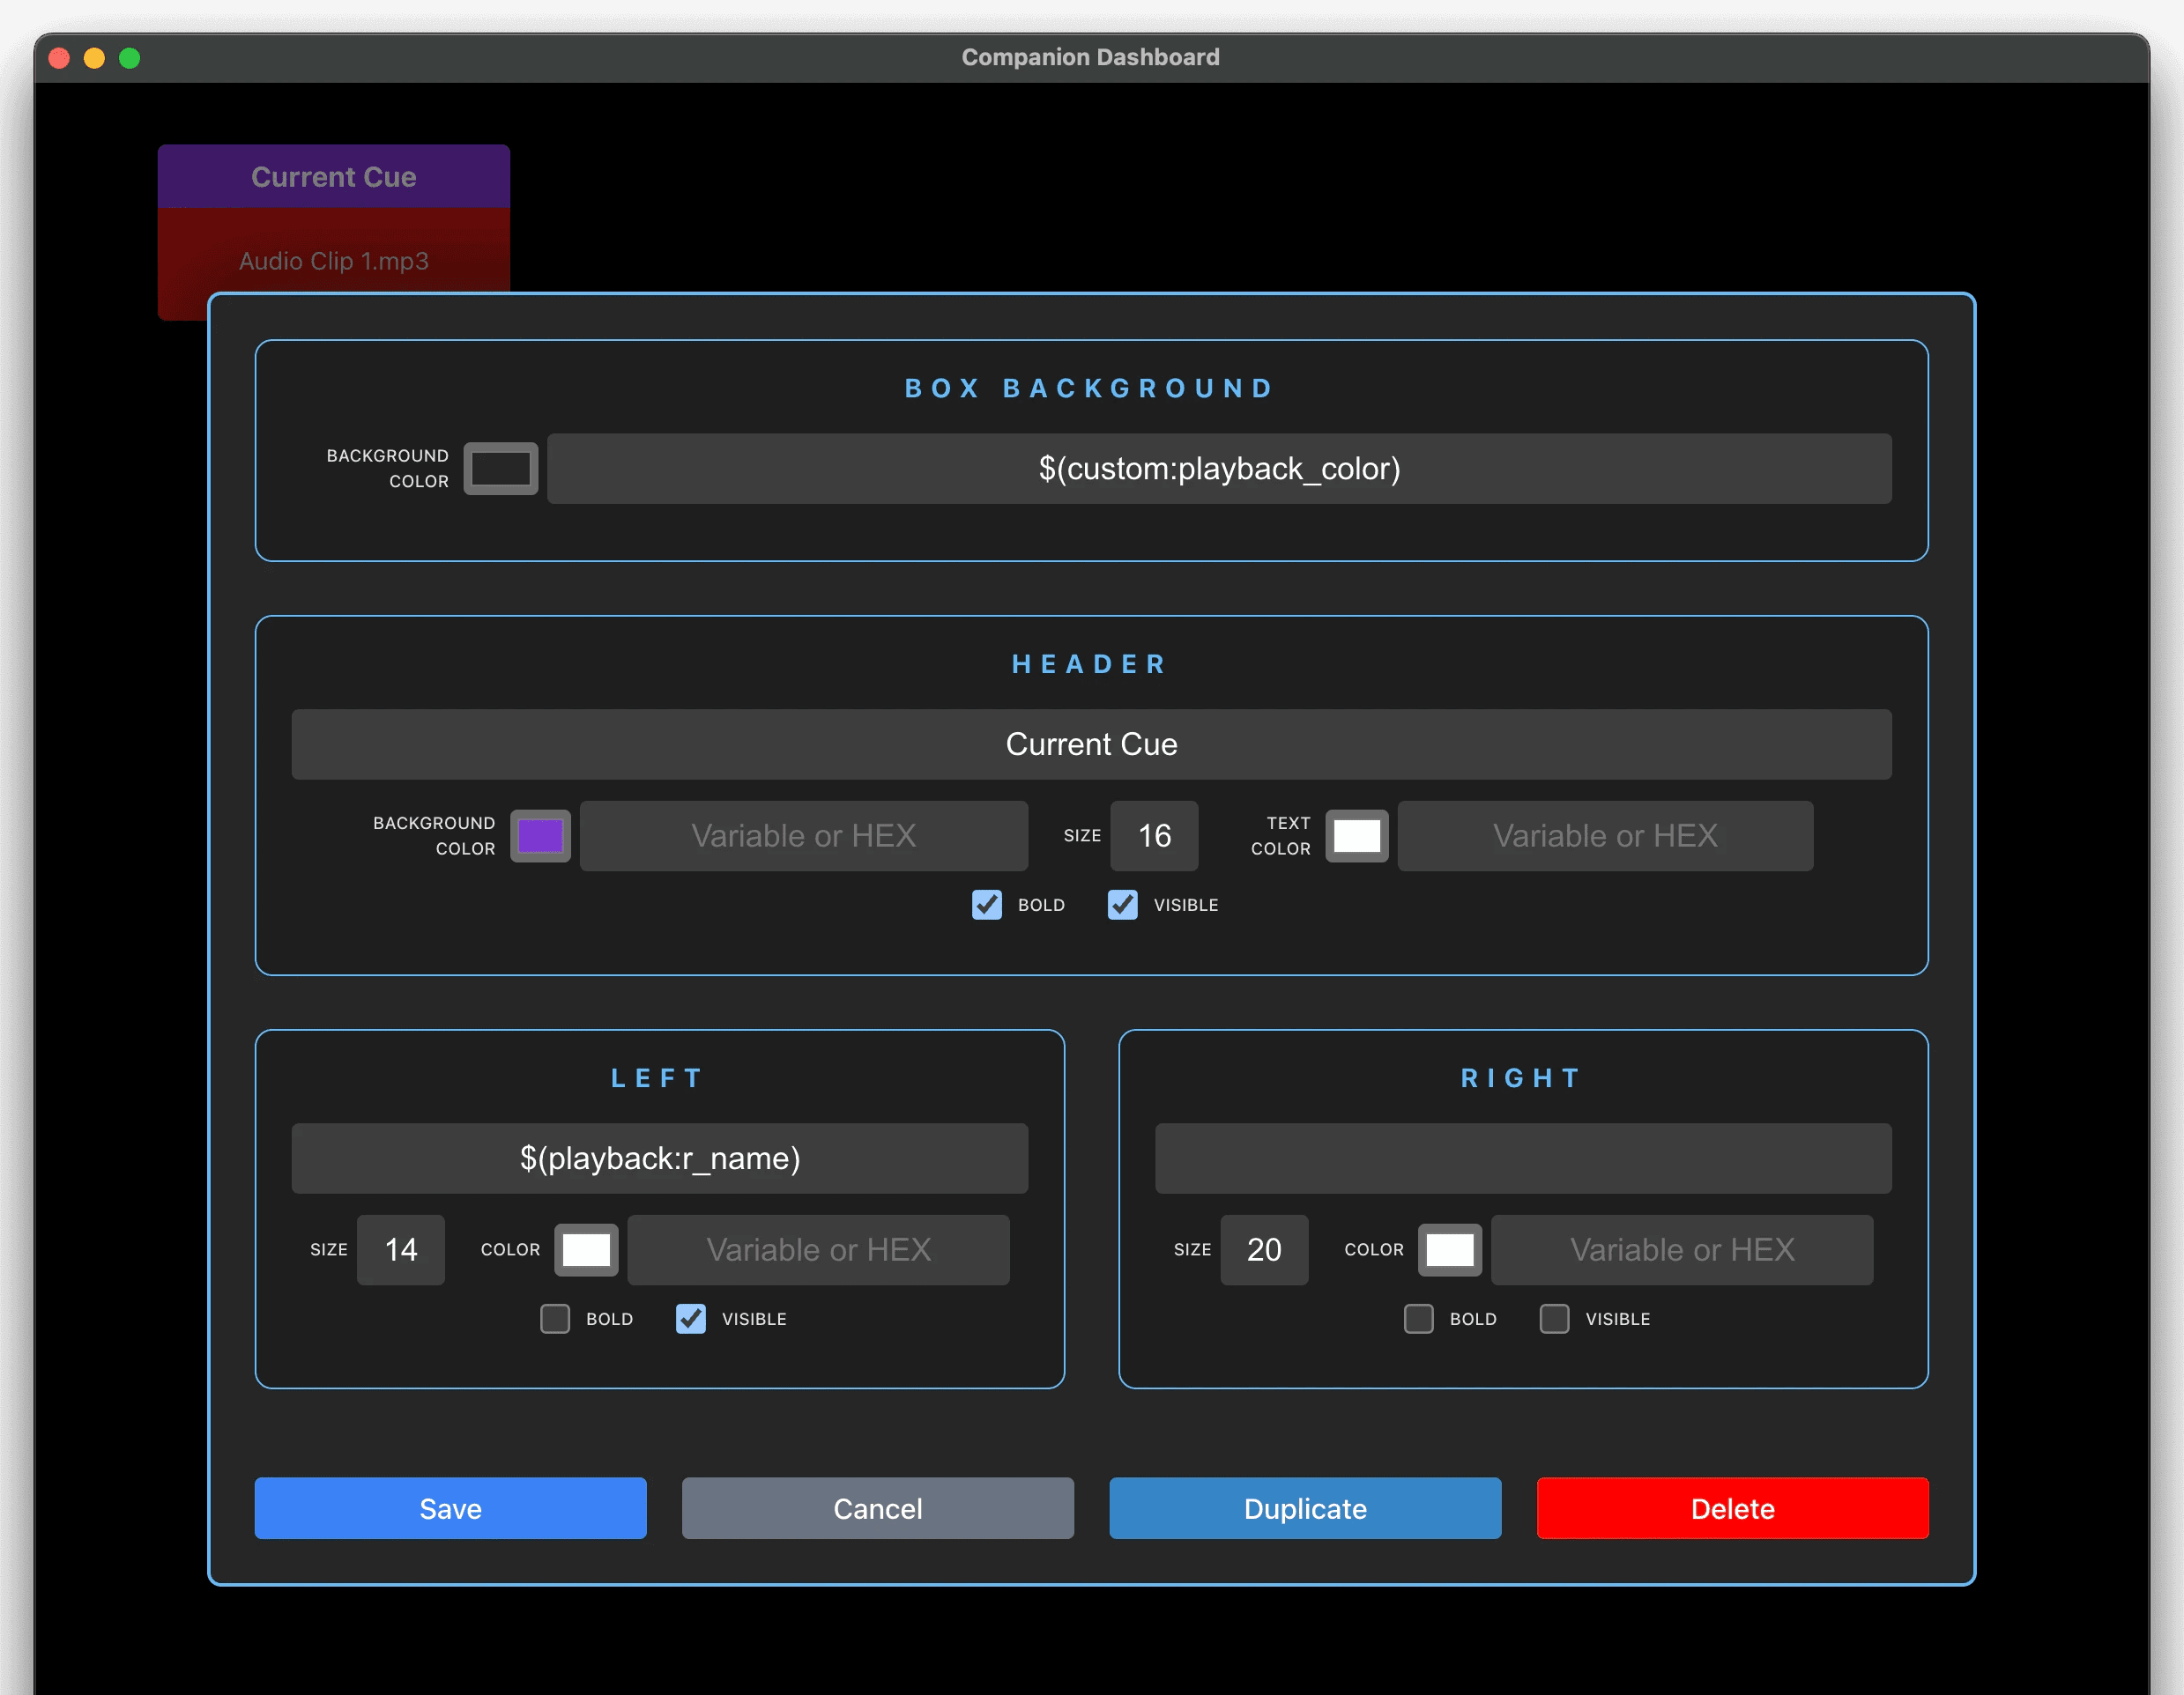Click the Duplicate button
Image resolution: width=2184 pixels, height=1695 pixels.
[1304, 1508]
